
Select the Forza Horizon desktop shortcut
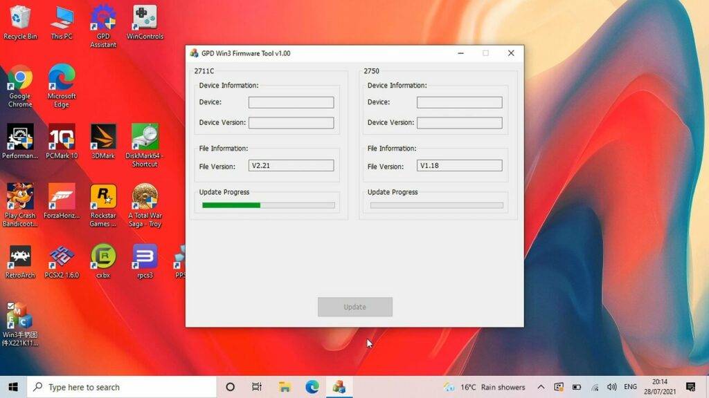pyautogui.click(x=62, y=201)
